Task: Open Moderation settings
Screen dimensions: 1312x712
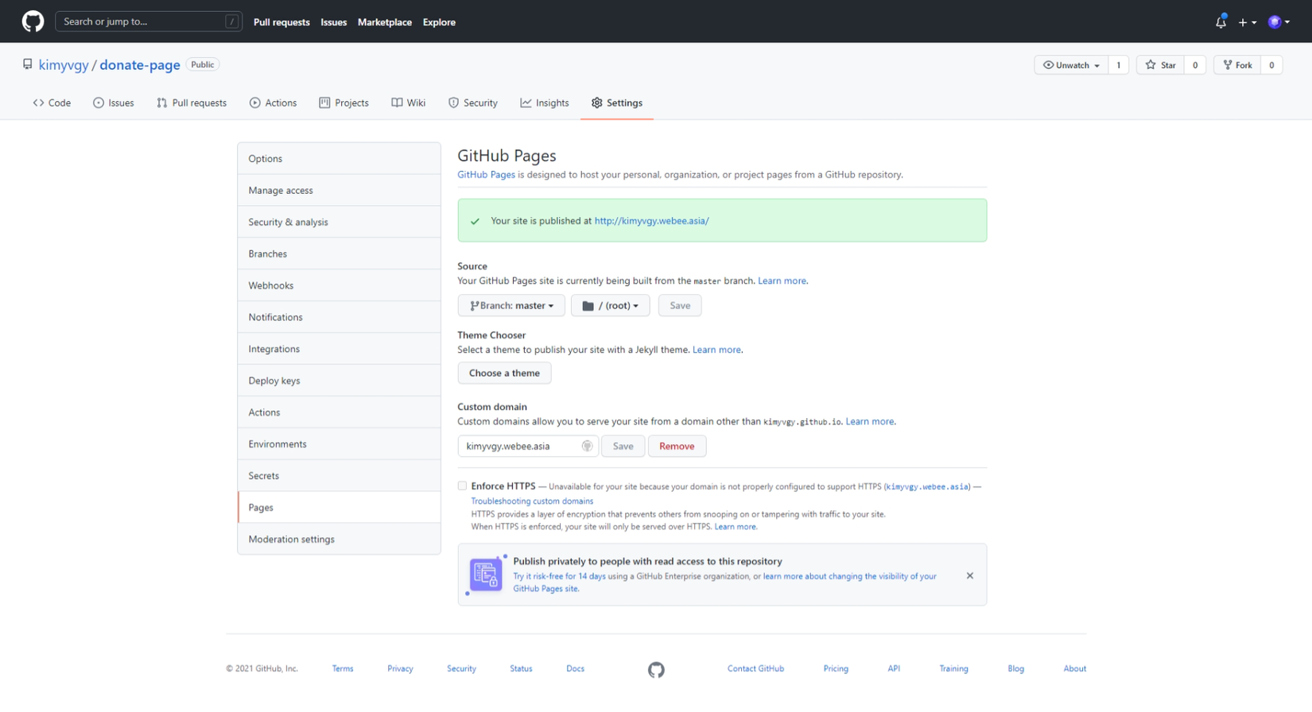Action: pyautogui.click(x=339, y=540)
